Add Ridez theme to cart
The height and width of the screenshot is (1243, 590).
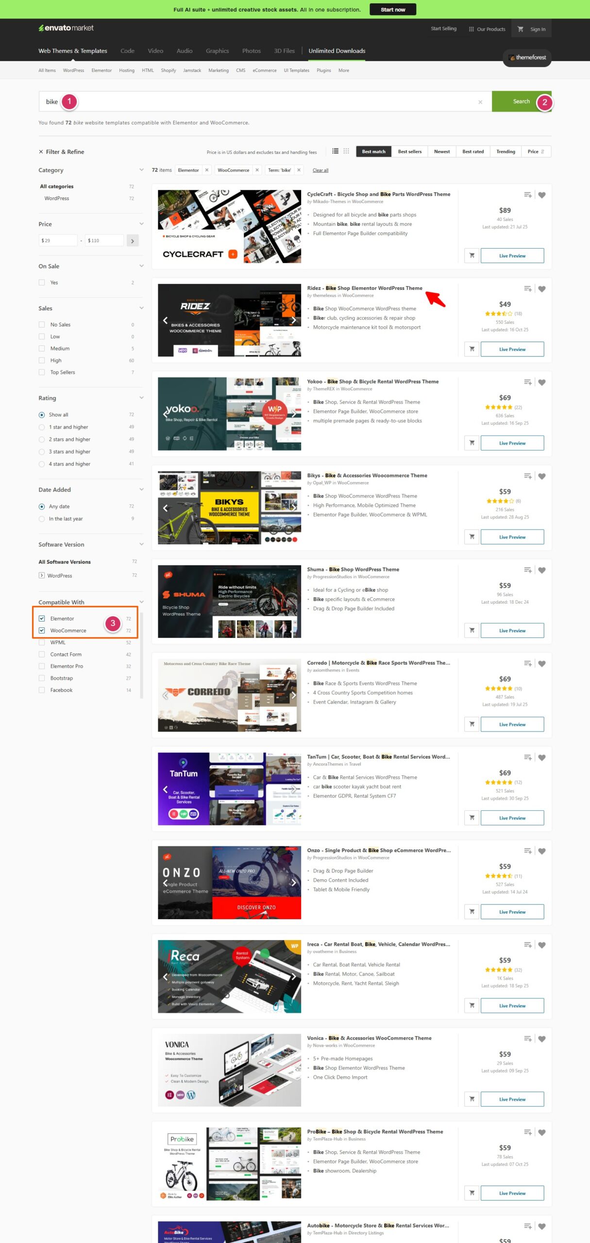pyautogui.click(x=472, y=349)
